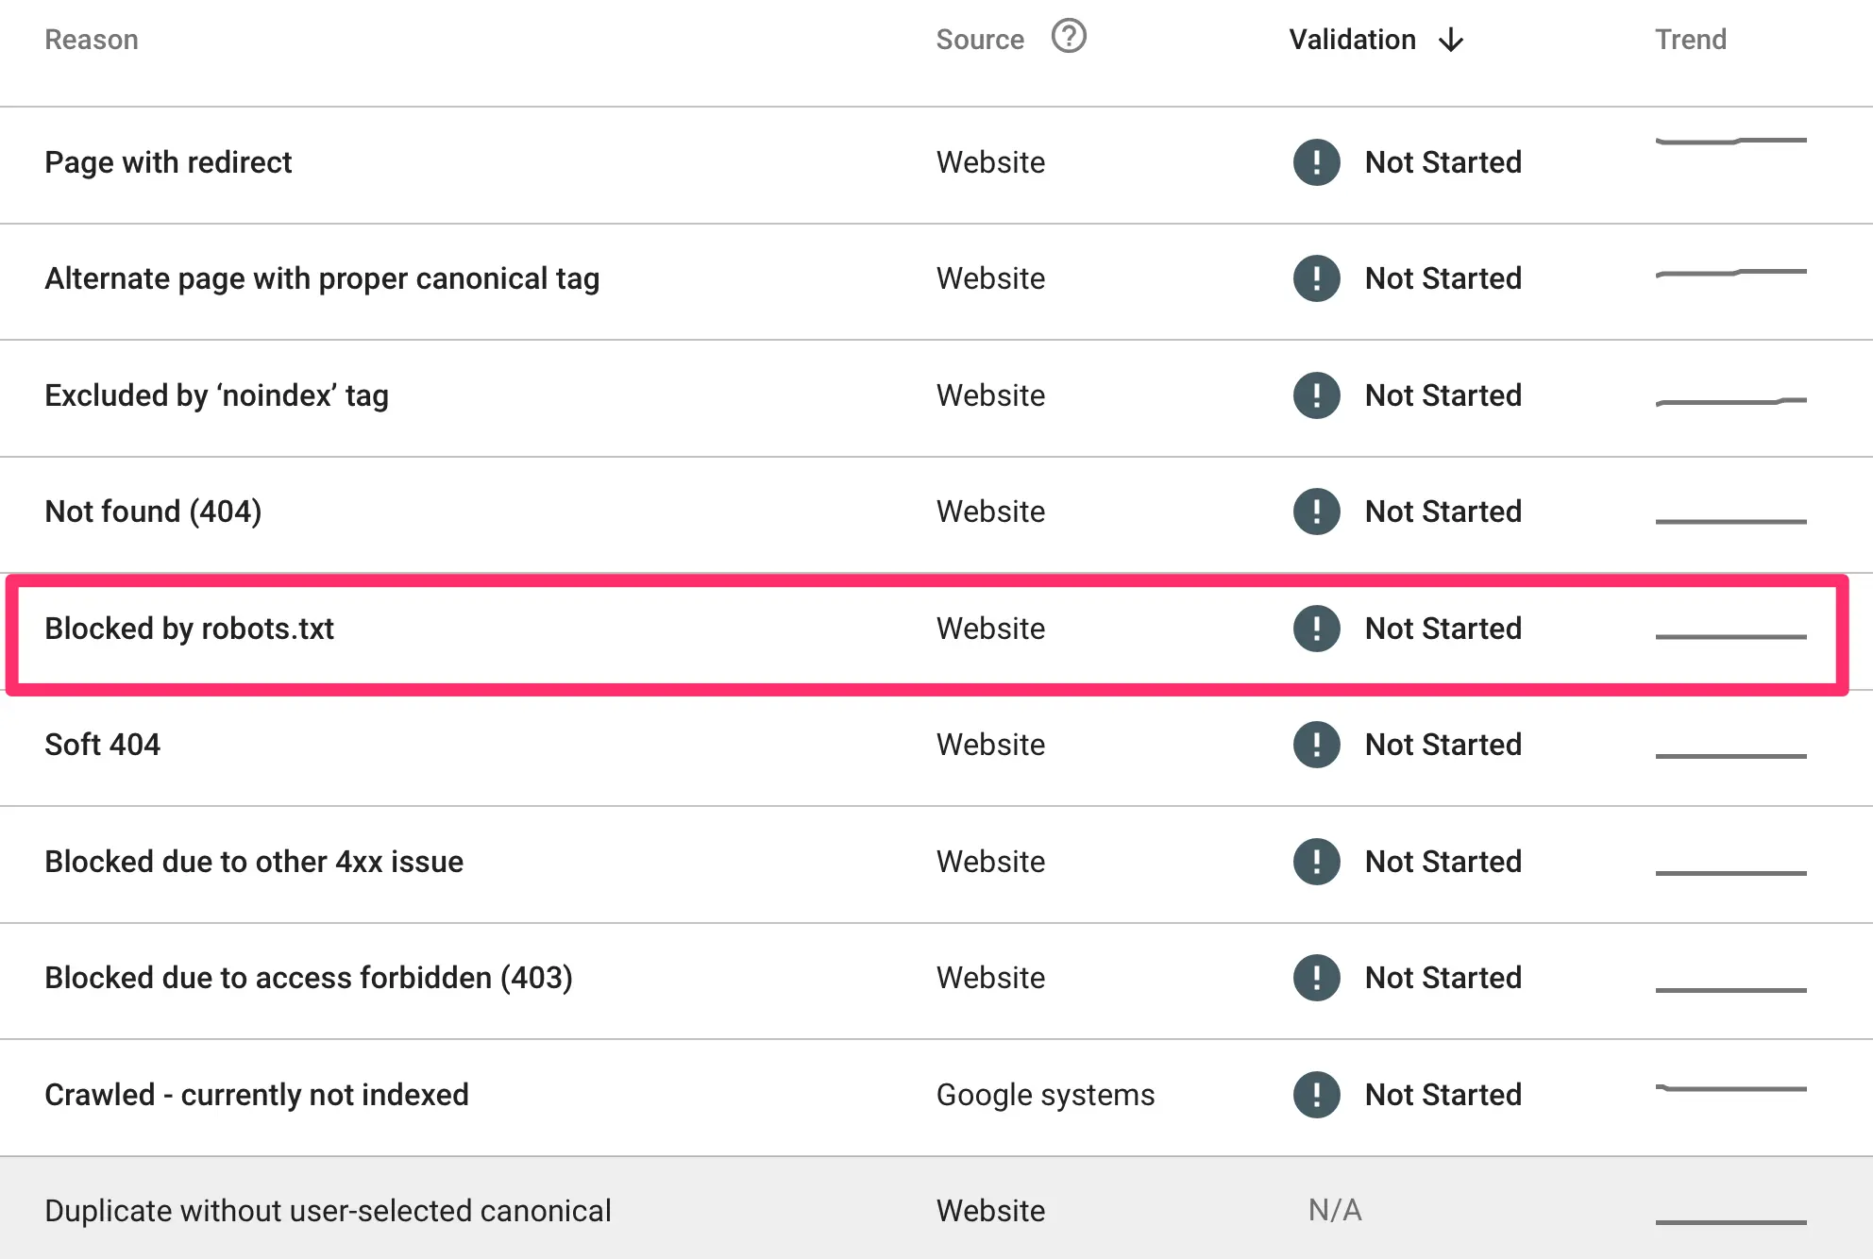Screen dimensions: 1873x1259
Task: Click the exclamation icon in the Crawled - currently not indexed row
Action: point(1316,1095)
